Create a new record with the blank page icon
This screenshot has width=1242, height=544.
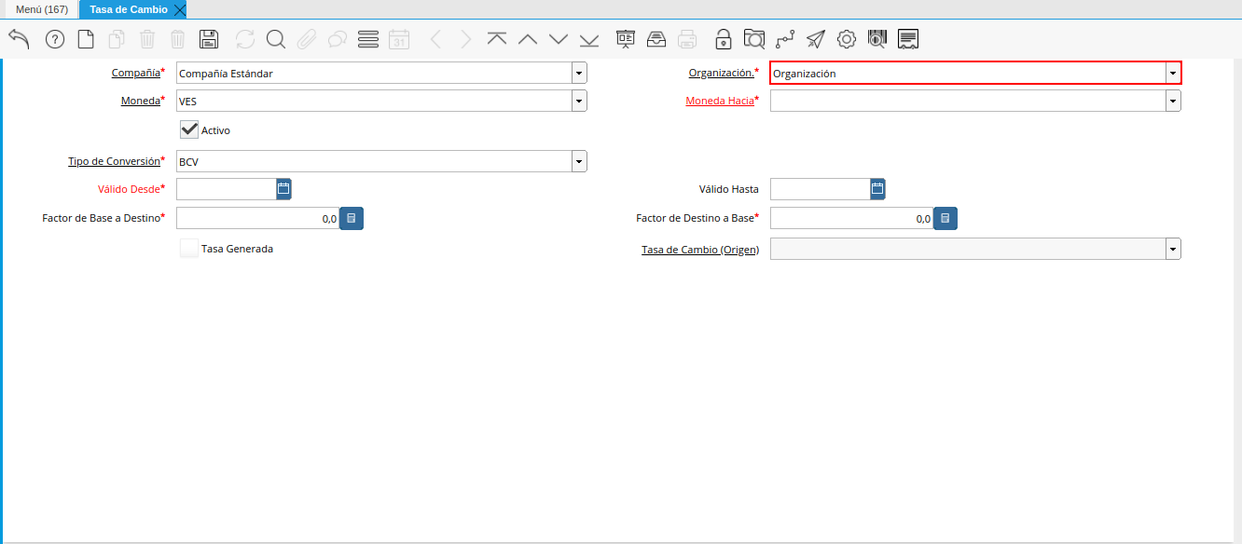(x=86, y=39)
